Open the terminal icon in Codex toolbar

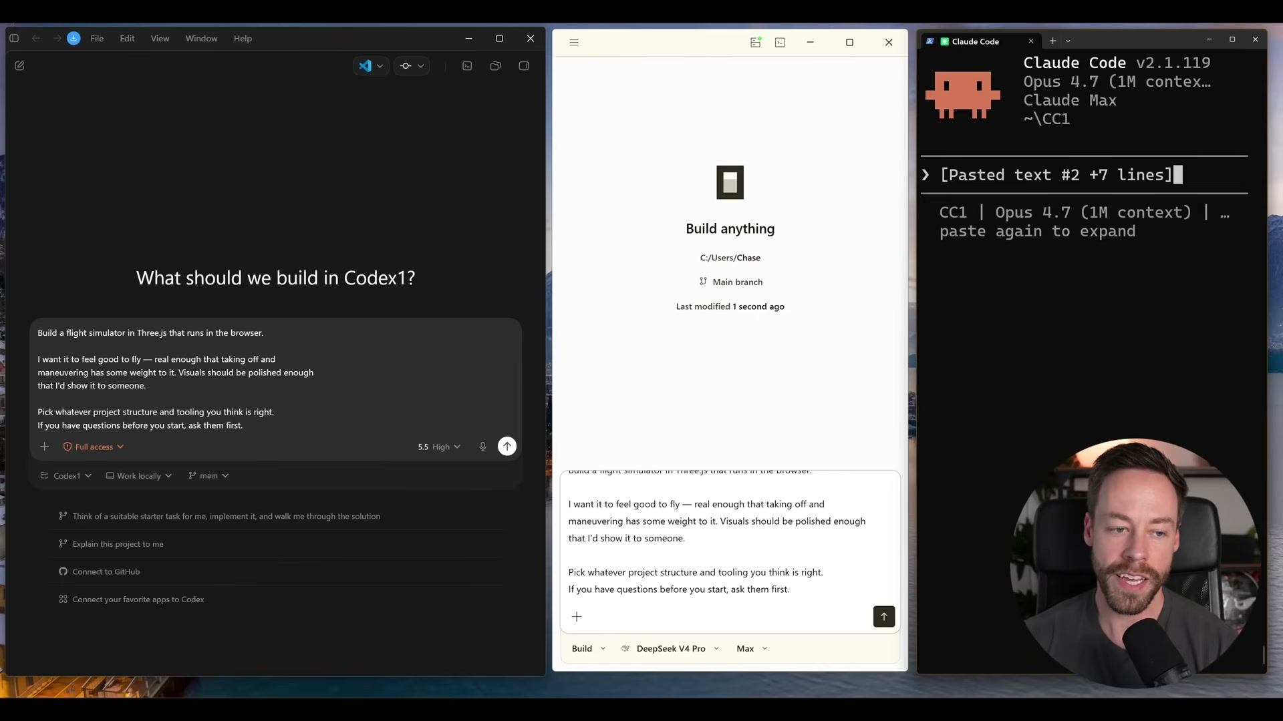click(x=466, y=65)
